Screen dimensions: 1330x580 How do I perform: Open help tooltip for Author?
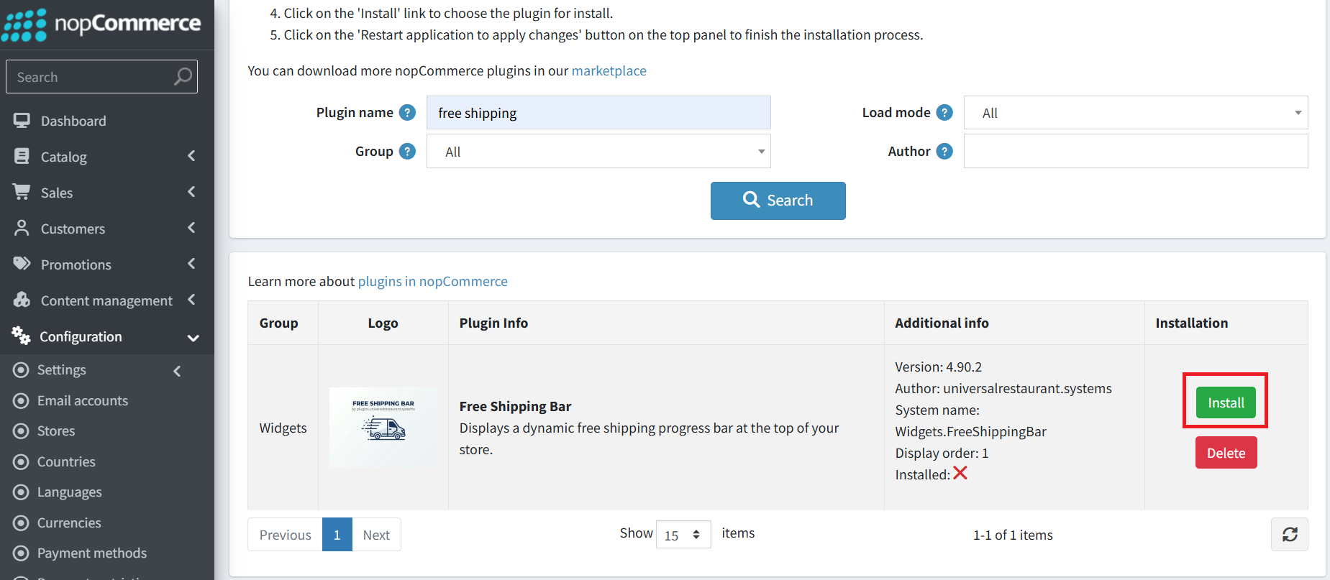click(944, 152)
